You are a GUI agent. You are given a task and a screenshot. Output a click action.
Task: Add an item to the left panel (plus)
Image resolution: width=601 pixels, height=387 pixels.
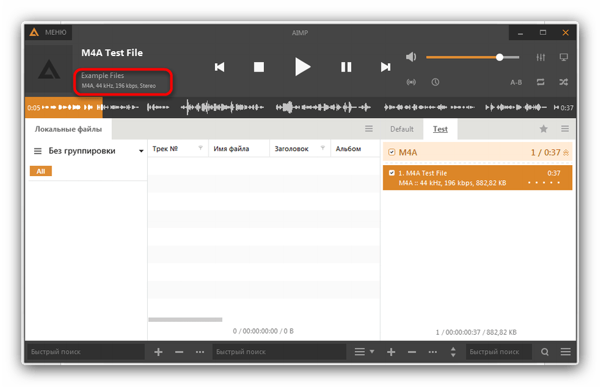tap(158, 352)
